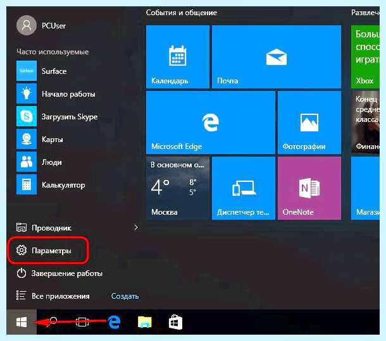The image size is (386, 341).
Task: Open the Москва weather tile
Action: [x=178, y=188]
